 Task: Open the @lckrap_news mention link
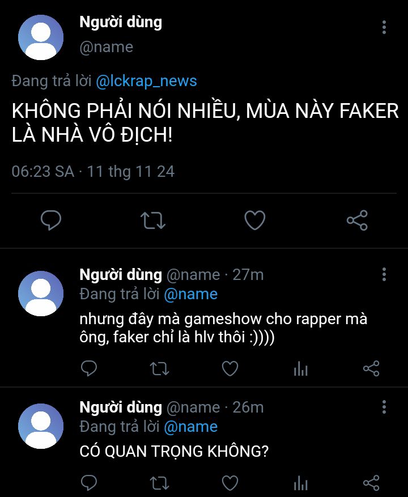tap(146, 81)
